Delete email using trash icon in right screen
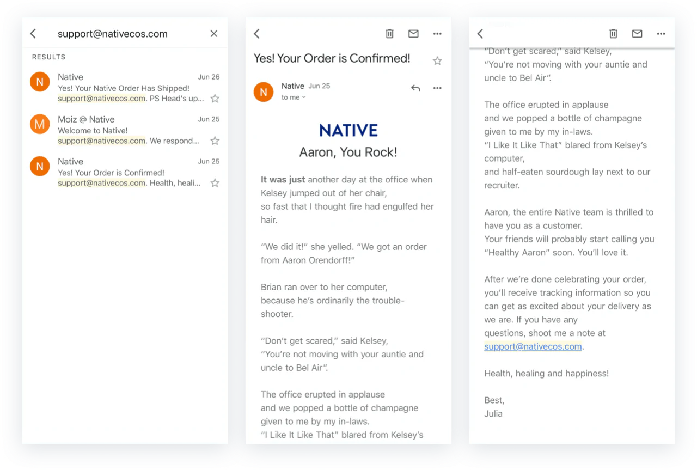The width and height of the screenshot is (697, 470). (x=613, y=34)
